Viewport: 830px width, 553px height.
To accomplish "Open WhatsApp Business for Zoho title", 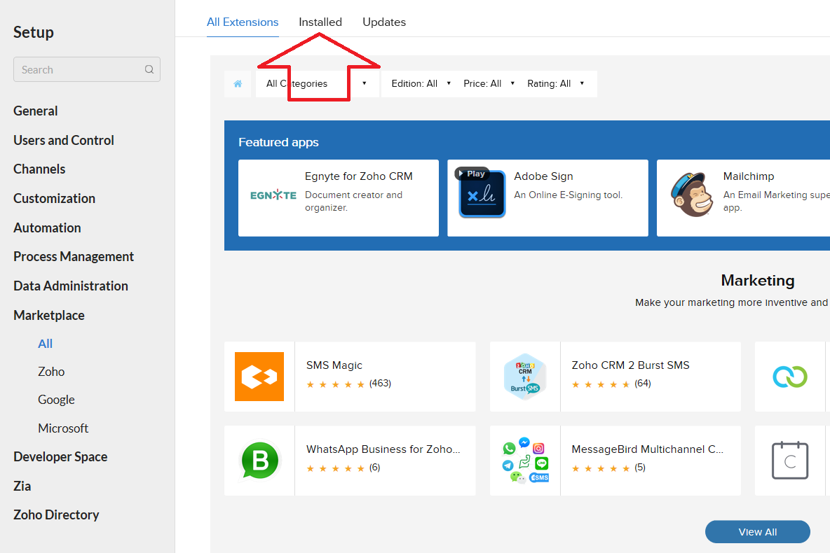I will (x=383, y=449).
